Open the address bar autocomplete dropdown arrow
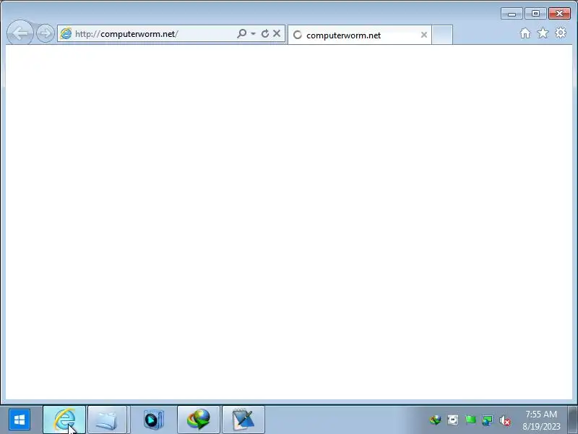 254,33
